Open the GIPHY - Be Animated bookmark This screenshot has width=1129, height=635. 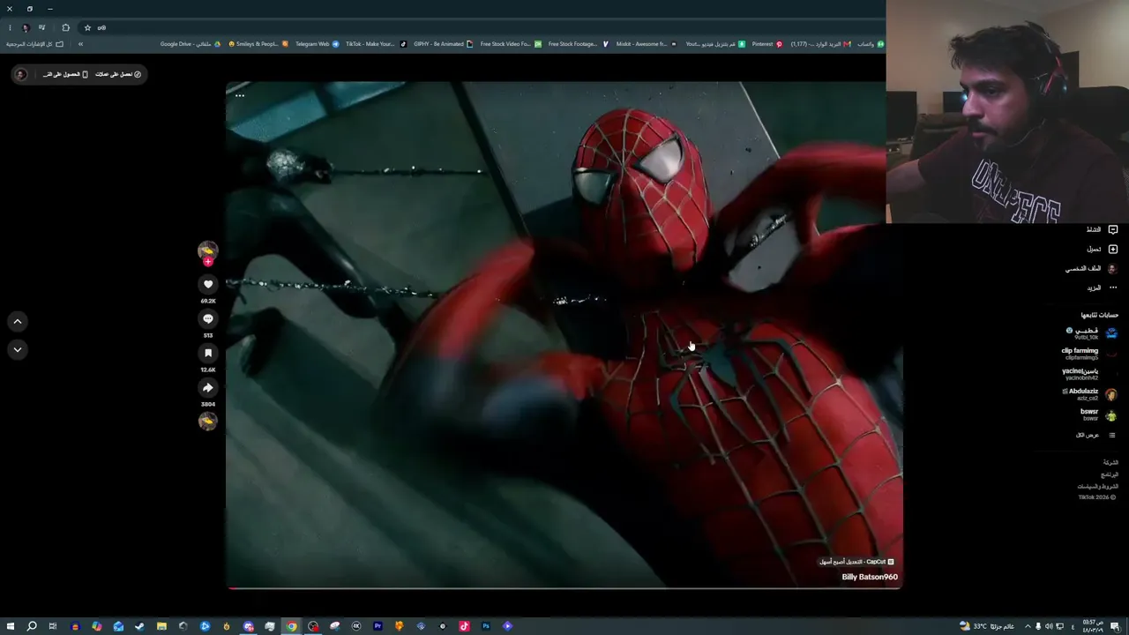[x=444, y=44]
